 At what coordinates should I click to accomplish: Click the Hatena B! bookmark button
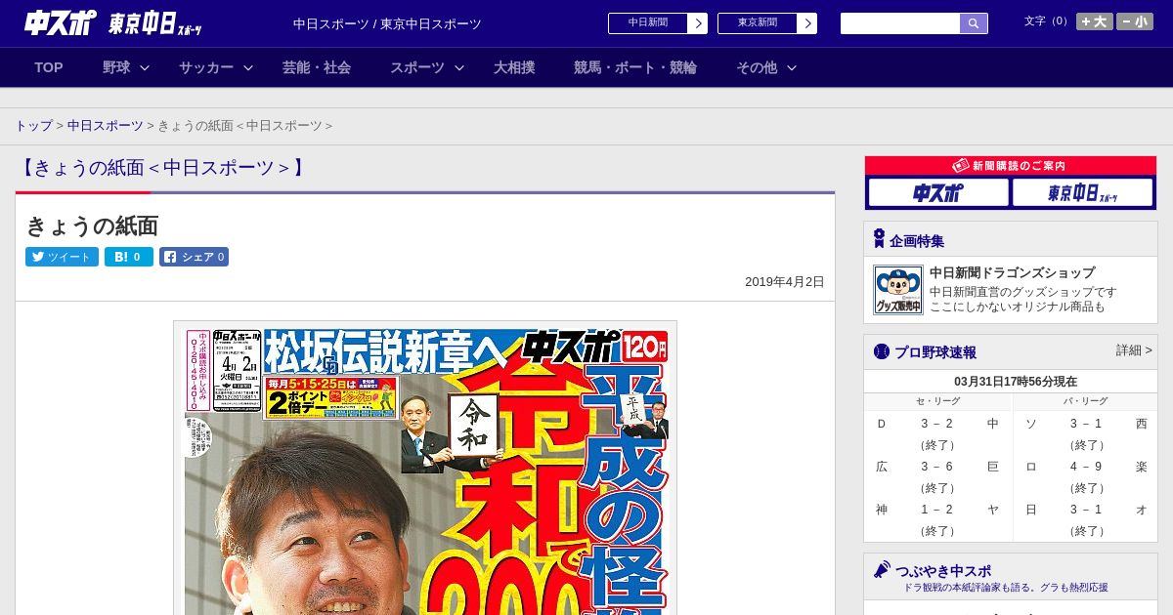tap(129, 257)
